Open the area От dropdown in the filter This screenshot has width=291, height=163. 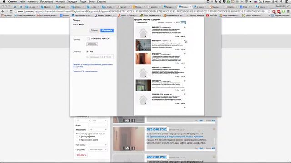tap(83, 120)
